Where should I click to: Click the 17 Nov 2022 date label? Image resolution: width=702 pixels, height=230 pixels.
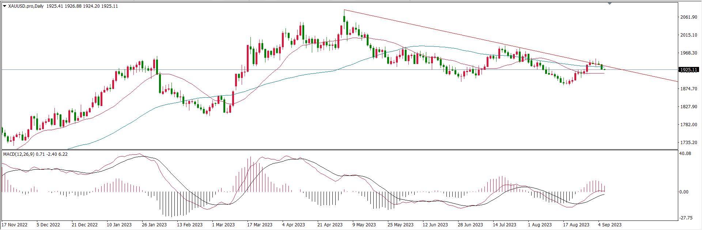[15, 225]
